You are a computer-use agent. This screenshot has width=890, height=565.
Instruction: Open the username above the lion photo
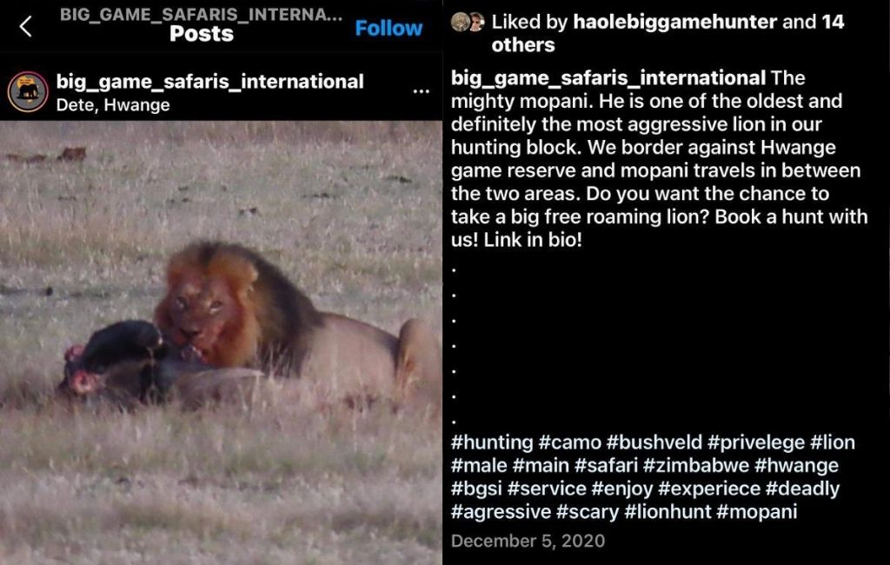point(209,81)
